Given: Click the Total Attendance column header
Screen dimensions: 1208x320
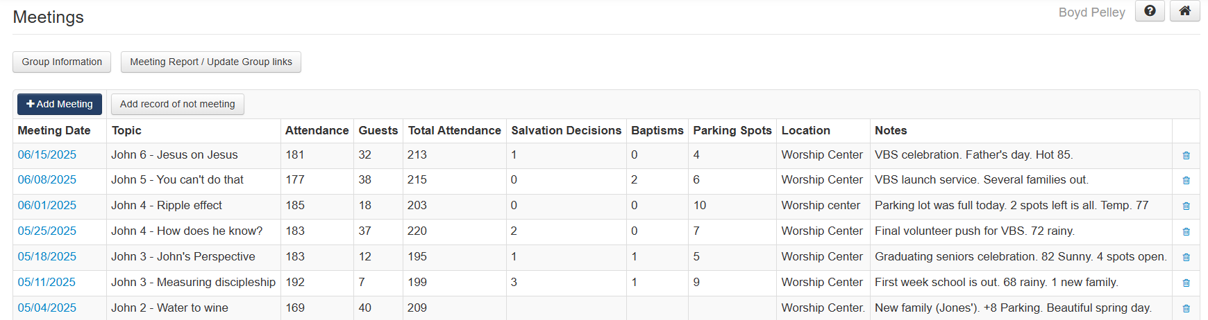Looking at the screenshot, I should click(x=455, y=130).
